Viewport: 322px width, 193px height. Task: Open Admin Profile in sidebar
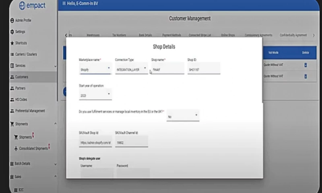pyautogui.click(x=23, y=20)
